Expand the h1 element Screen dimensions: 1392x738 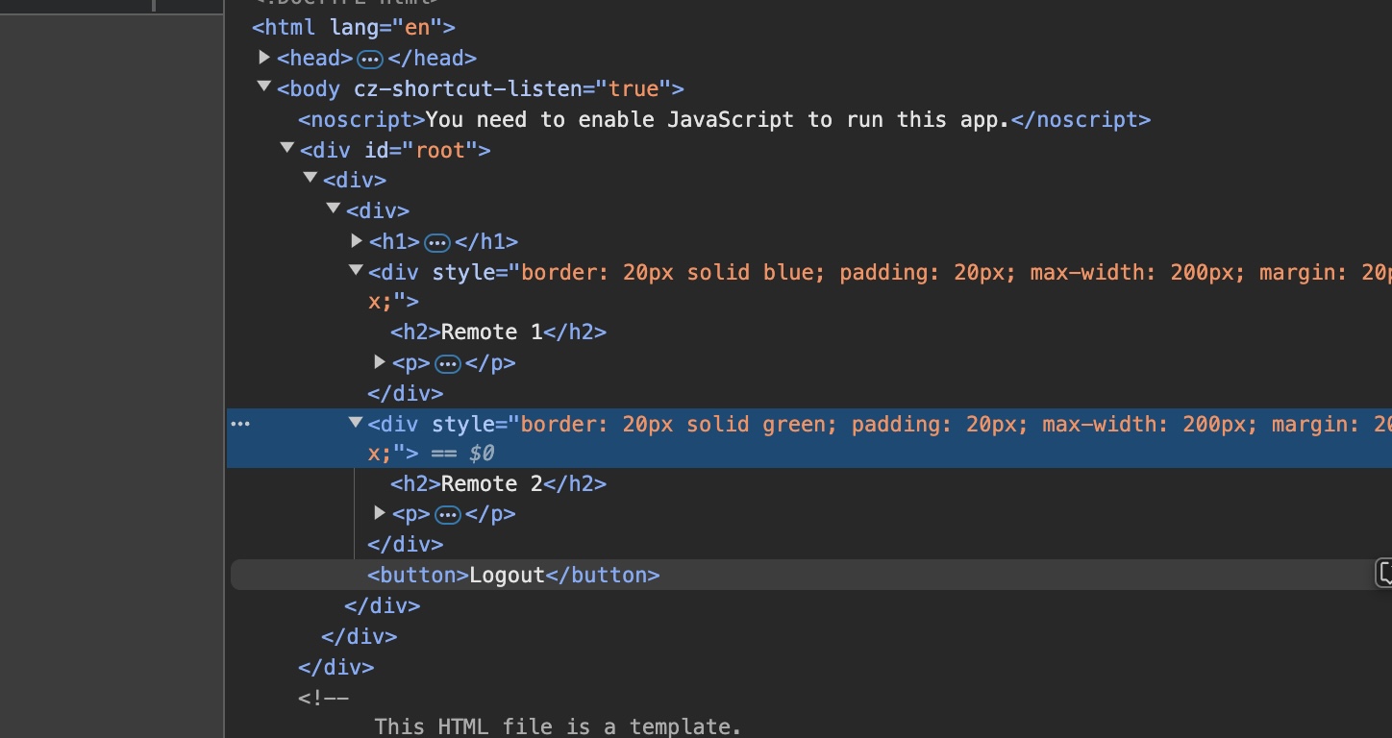pyautogui.click(x=357, y=239)
